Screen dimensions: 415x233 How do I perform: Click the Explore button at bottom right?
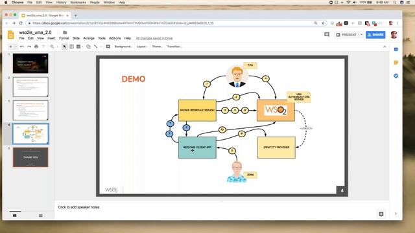pos(381,214)
